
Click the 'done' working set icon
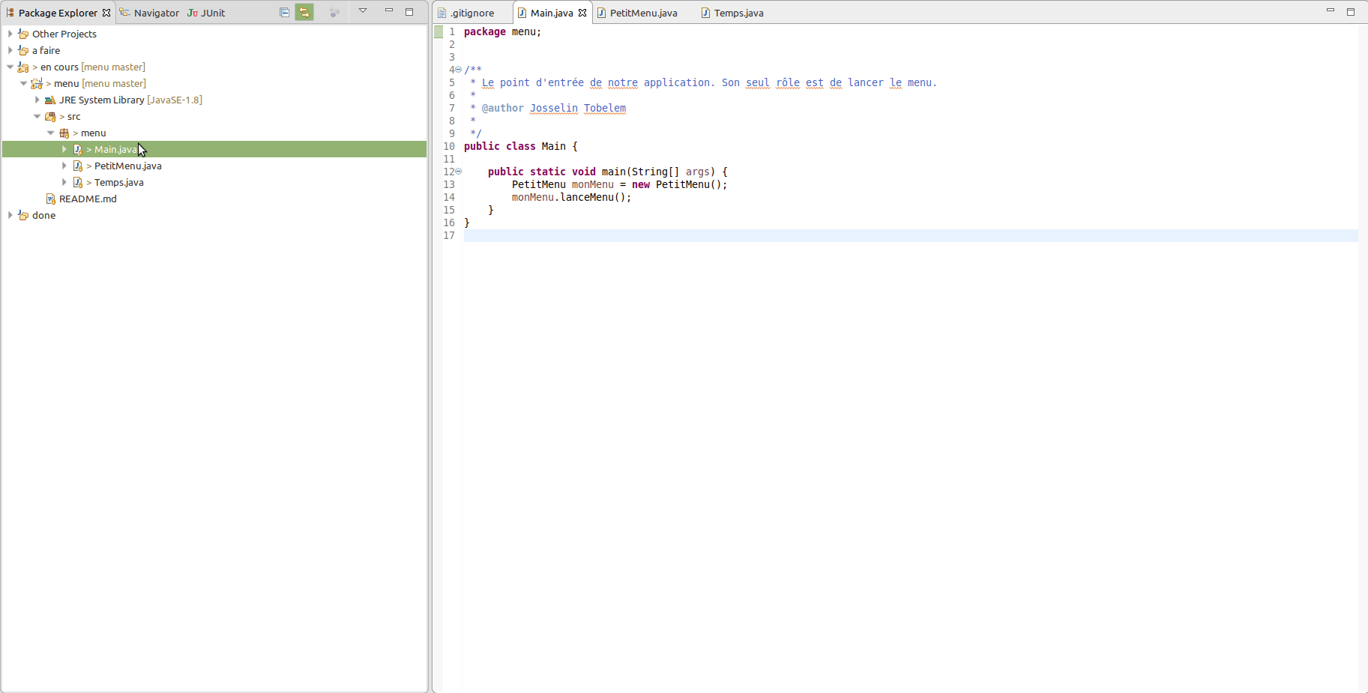pos(23,215)
